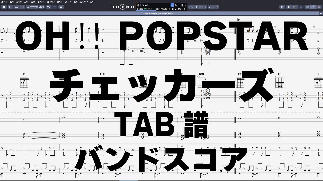Open the 小節 menu

[x=26, y=2]
